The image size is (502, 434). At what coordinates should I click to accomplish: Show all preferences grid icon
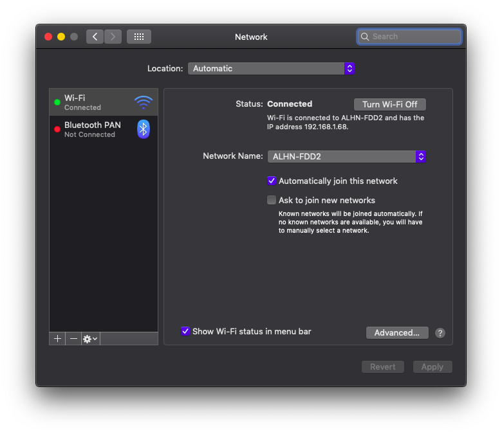(x=138, y=37)
